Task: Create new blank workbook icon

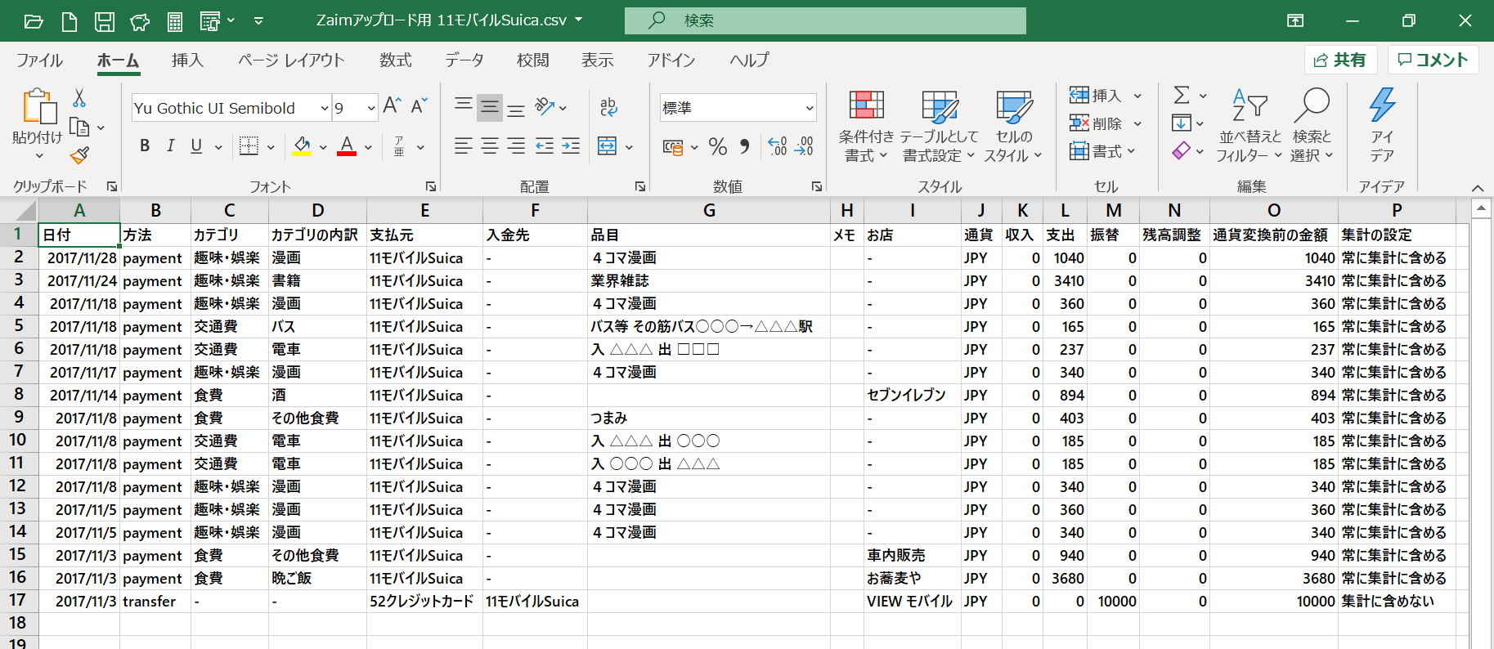Action: [70, 21]
